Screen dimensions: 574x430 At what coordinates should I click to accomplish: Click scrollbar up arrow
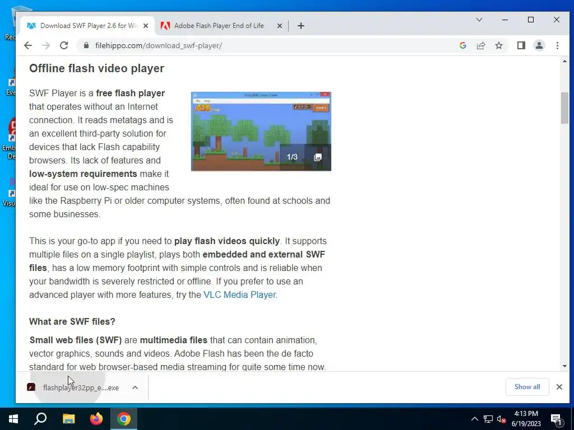point(564,61)
